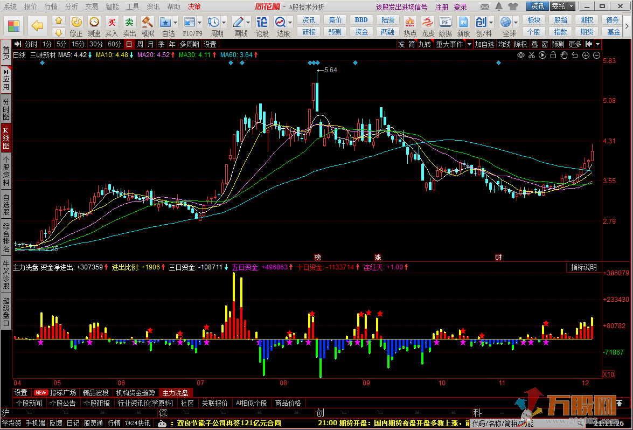Toggle the 均线 moving average lines

pyautogui.click(x=504, y=44)
